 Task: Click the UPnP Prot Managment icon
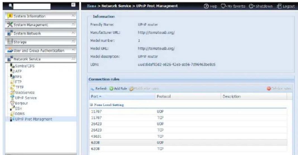[x=12, y=119]
